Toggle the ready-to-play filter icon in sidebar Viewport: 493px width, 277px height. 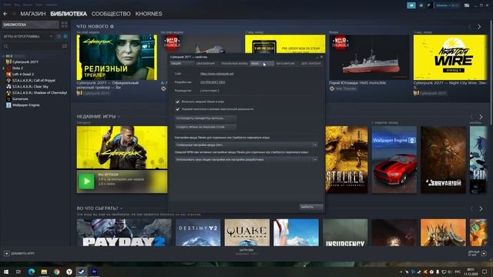click(x=65, y=36)
